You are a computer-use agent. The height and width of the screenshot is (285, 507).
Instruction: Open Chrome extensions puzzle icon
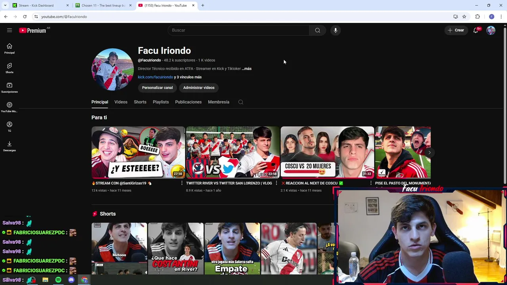click(x=477, y=17)
